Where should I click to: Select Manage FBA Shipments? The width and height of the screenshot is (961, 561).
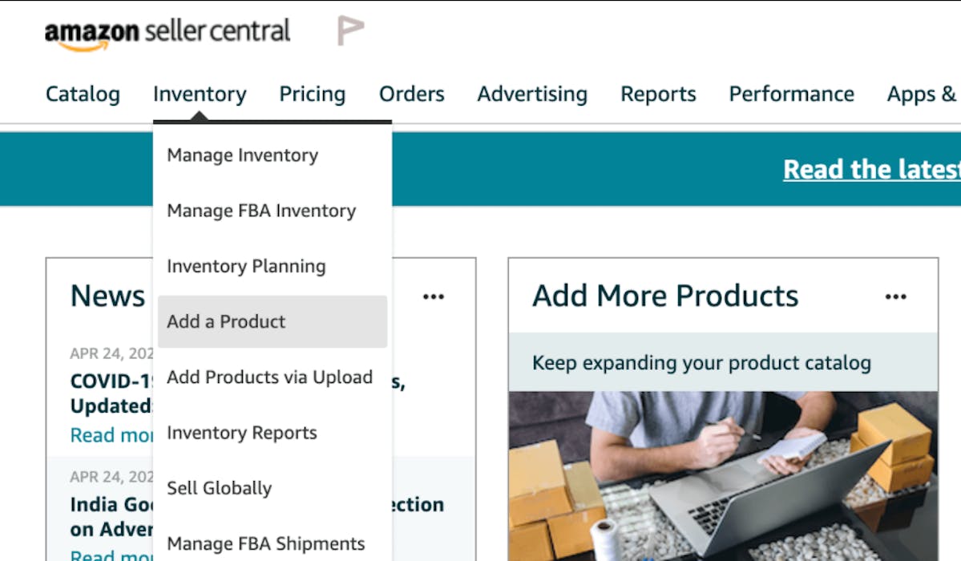(273, 544)
